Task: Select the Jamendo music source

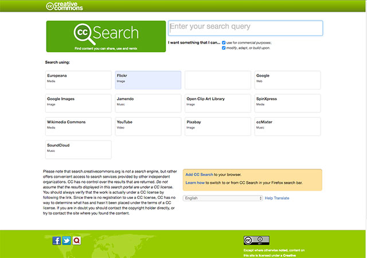Action: pos(148,103)
